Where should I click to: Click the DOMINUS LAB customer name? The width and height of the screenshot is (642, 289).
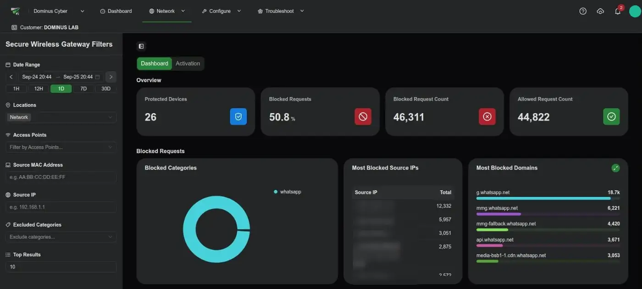(x=61, y=28)
